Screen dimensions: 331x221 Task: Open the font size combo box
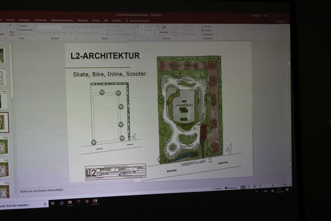58,27
